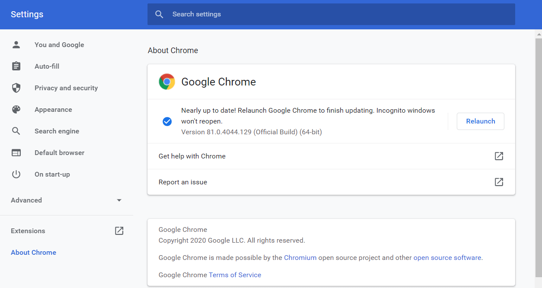Click the magnifier icon beside Search engine
This screenshot has width=542, height=288.
[x=16, y=131]
